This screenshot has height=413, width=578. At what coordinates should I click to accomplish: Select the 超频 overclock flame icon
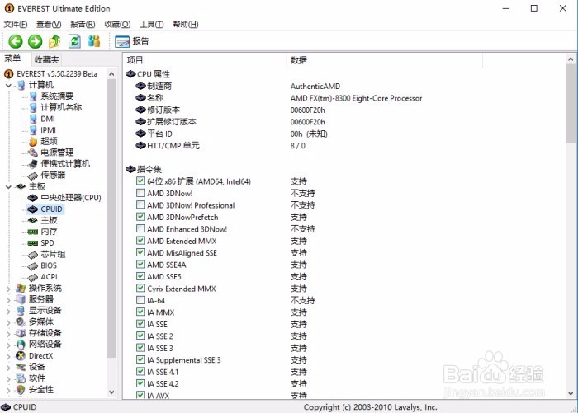(33, 141)
